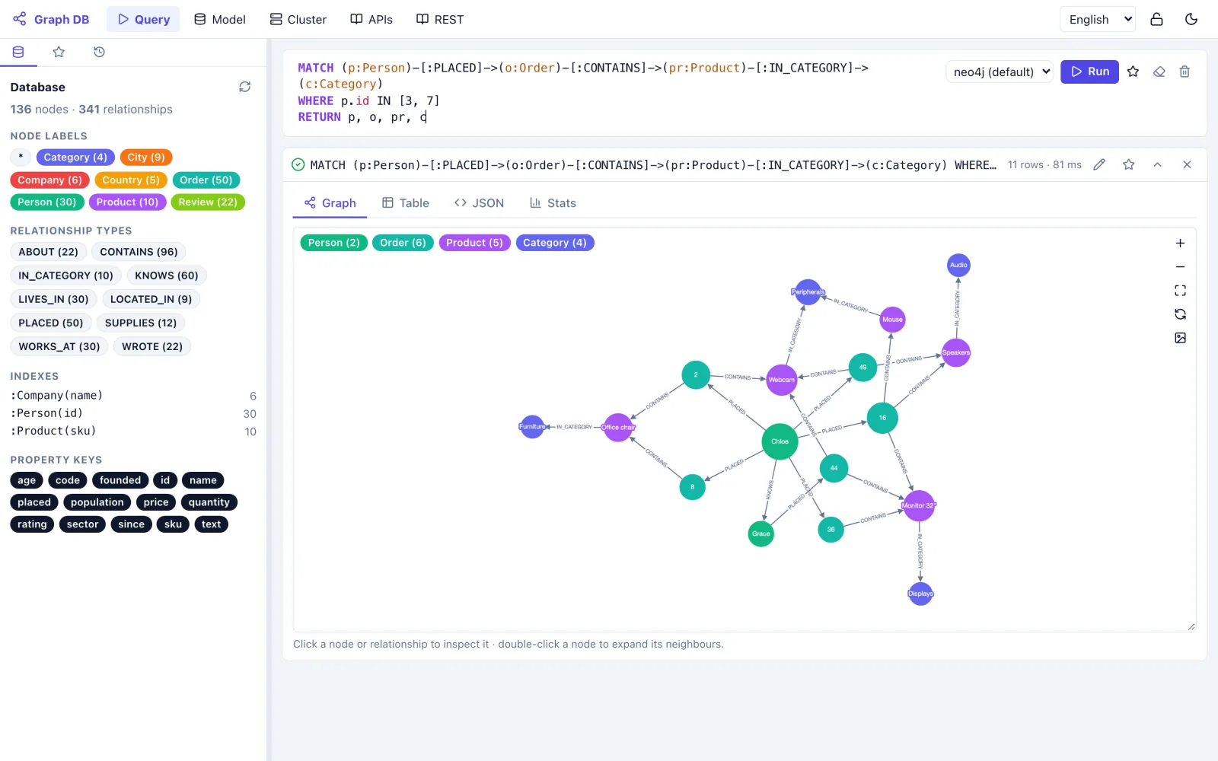
Task: Toggle dark mode moon icon
Action: click(x=1191, y=19)
